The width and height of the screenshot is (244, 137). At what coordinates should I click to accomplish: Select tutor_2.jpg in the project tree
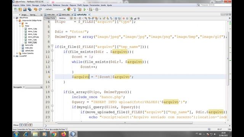click(x=32, y=42)
